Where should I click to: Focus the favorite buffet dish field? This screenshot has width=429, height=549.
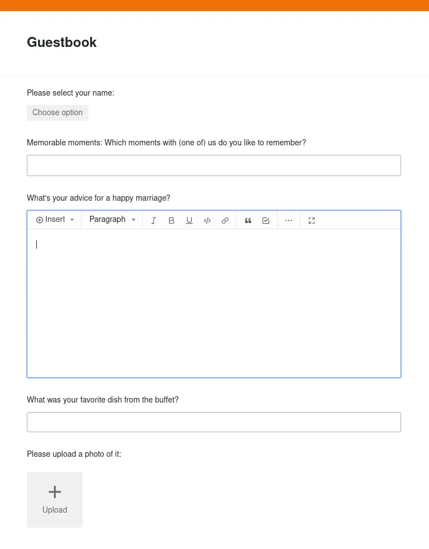(x=214, y=422)
